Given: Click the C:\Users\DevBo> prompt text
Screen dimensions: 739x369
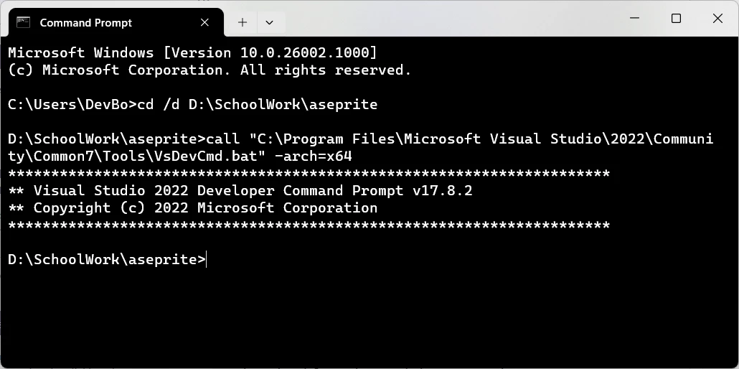Looking at the screenshot, I should point(72,104).
